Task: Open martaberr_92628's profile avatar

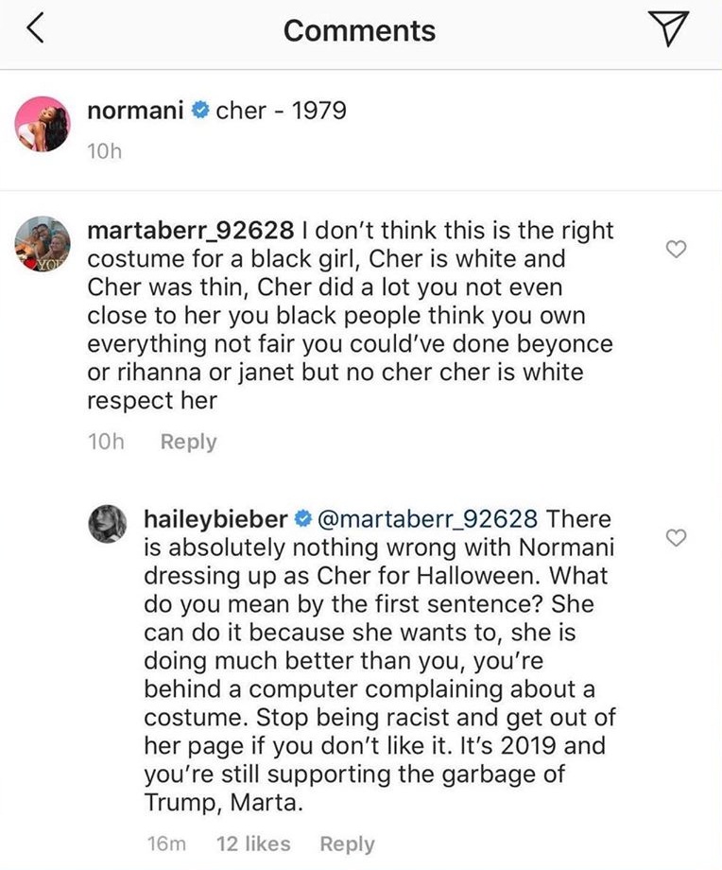Action: [44, 247]
